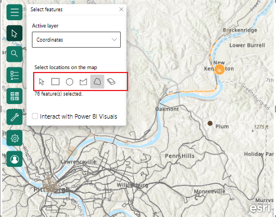Open the hamburger menu button

[15, 12]
